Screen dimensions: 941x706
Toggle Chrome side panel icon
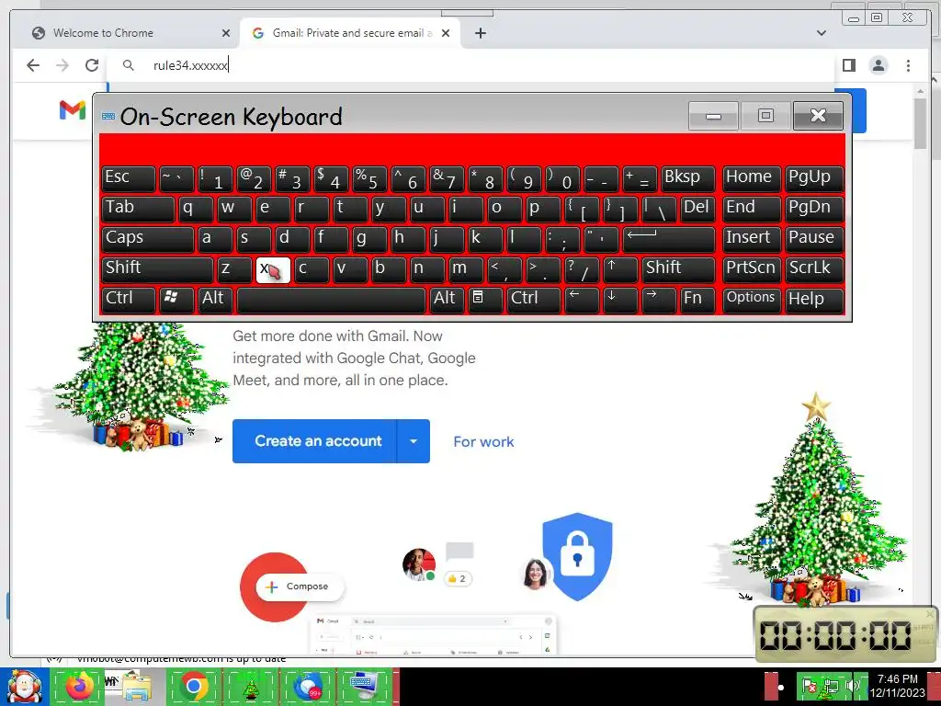(x=848, y=65)
